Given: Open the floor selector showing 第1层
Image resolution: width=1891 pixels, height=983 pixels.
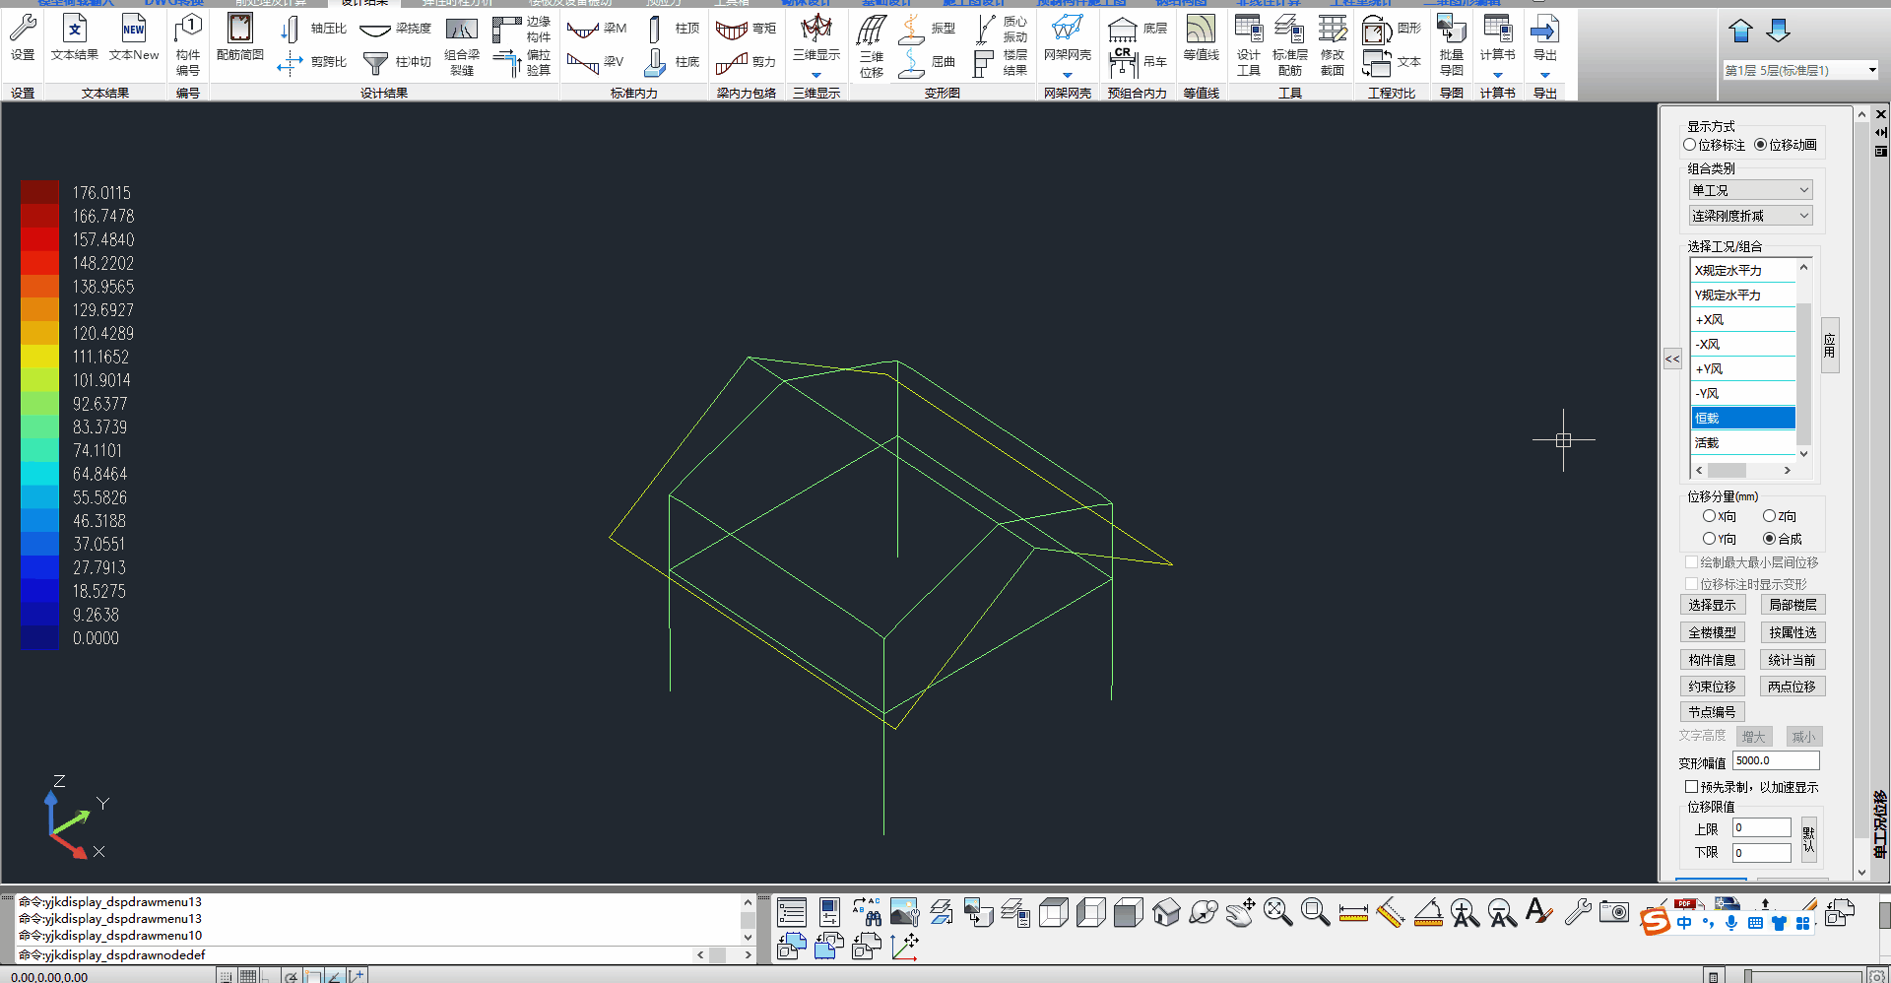Looking at the screenshot, I should pos(1799,70).
